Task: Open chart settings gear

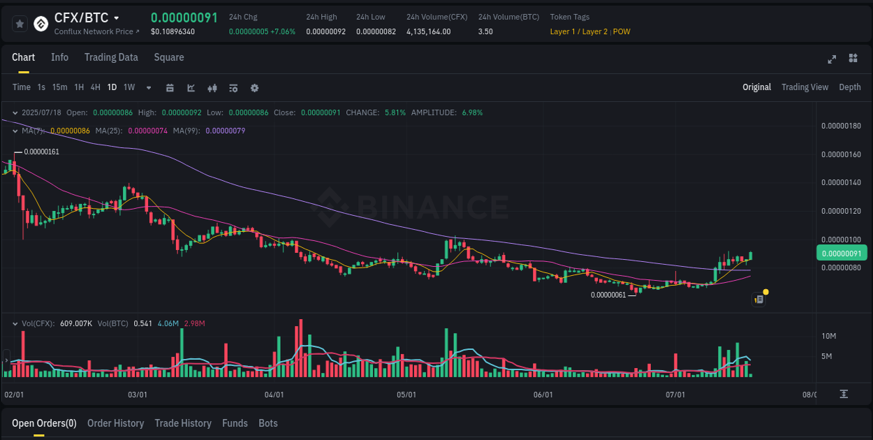Action: (254, 87)
